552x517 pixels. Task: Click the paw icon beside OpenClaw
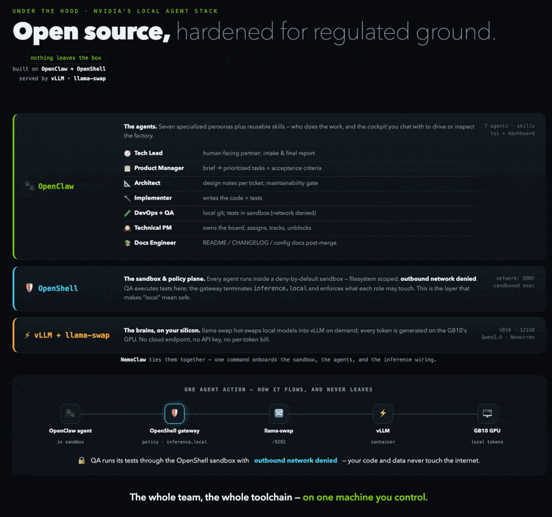[30, 186]
